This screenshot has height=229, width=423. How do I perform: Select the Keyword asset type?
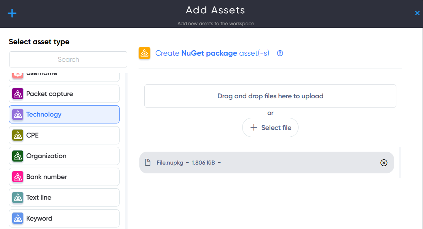[x=64, y=218]
